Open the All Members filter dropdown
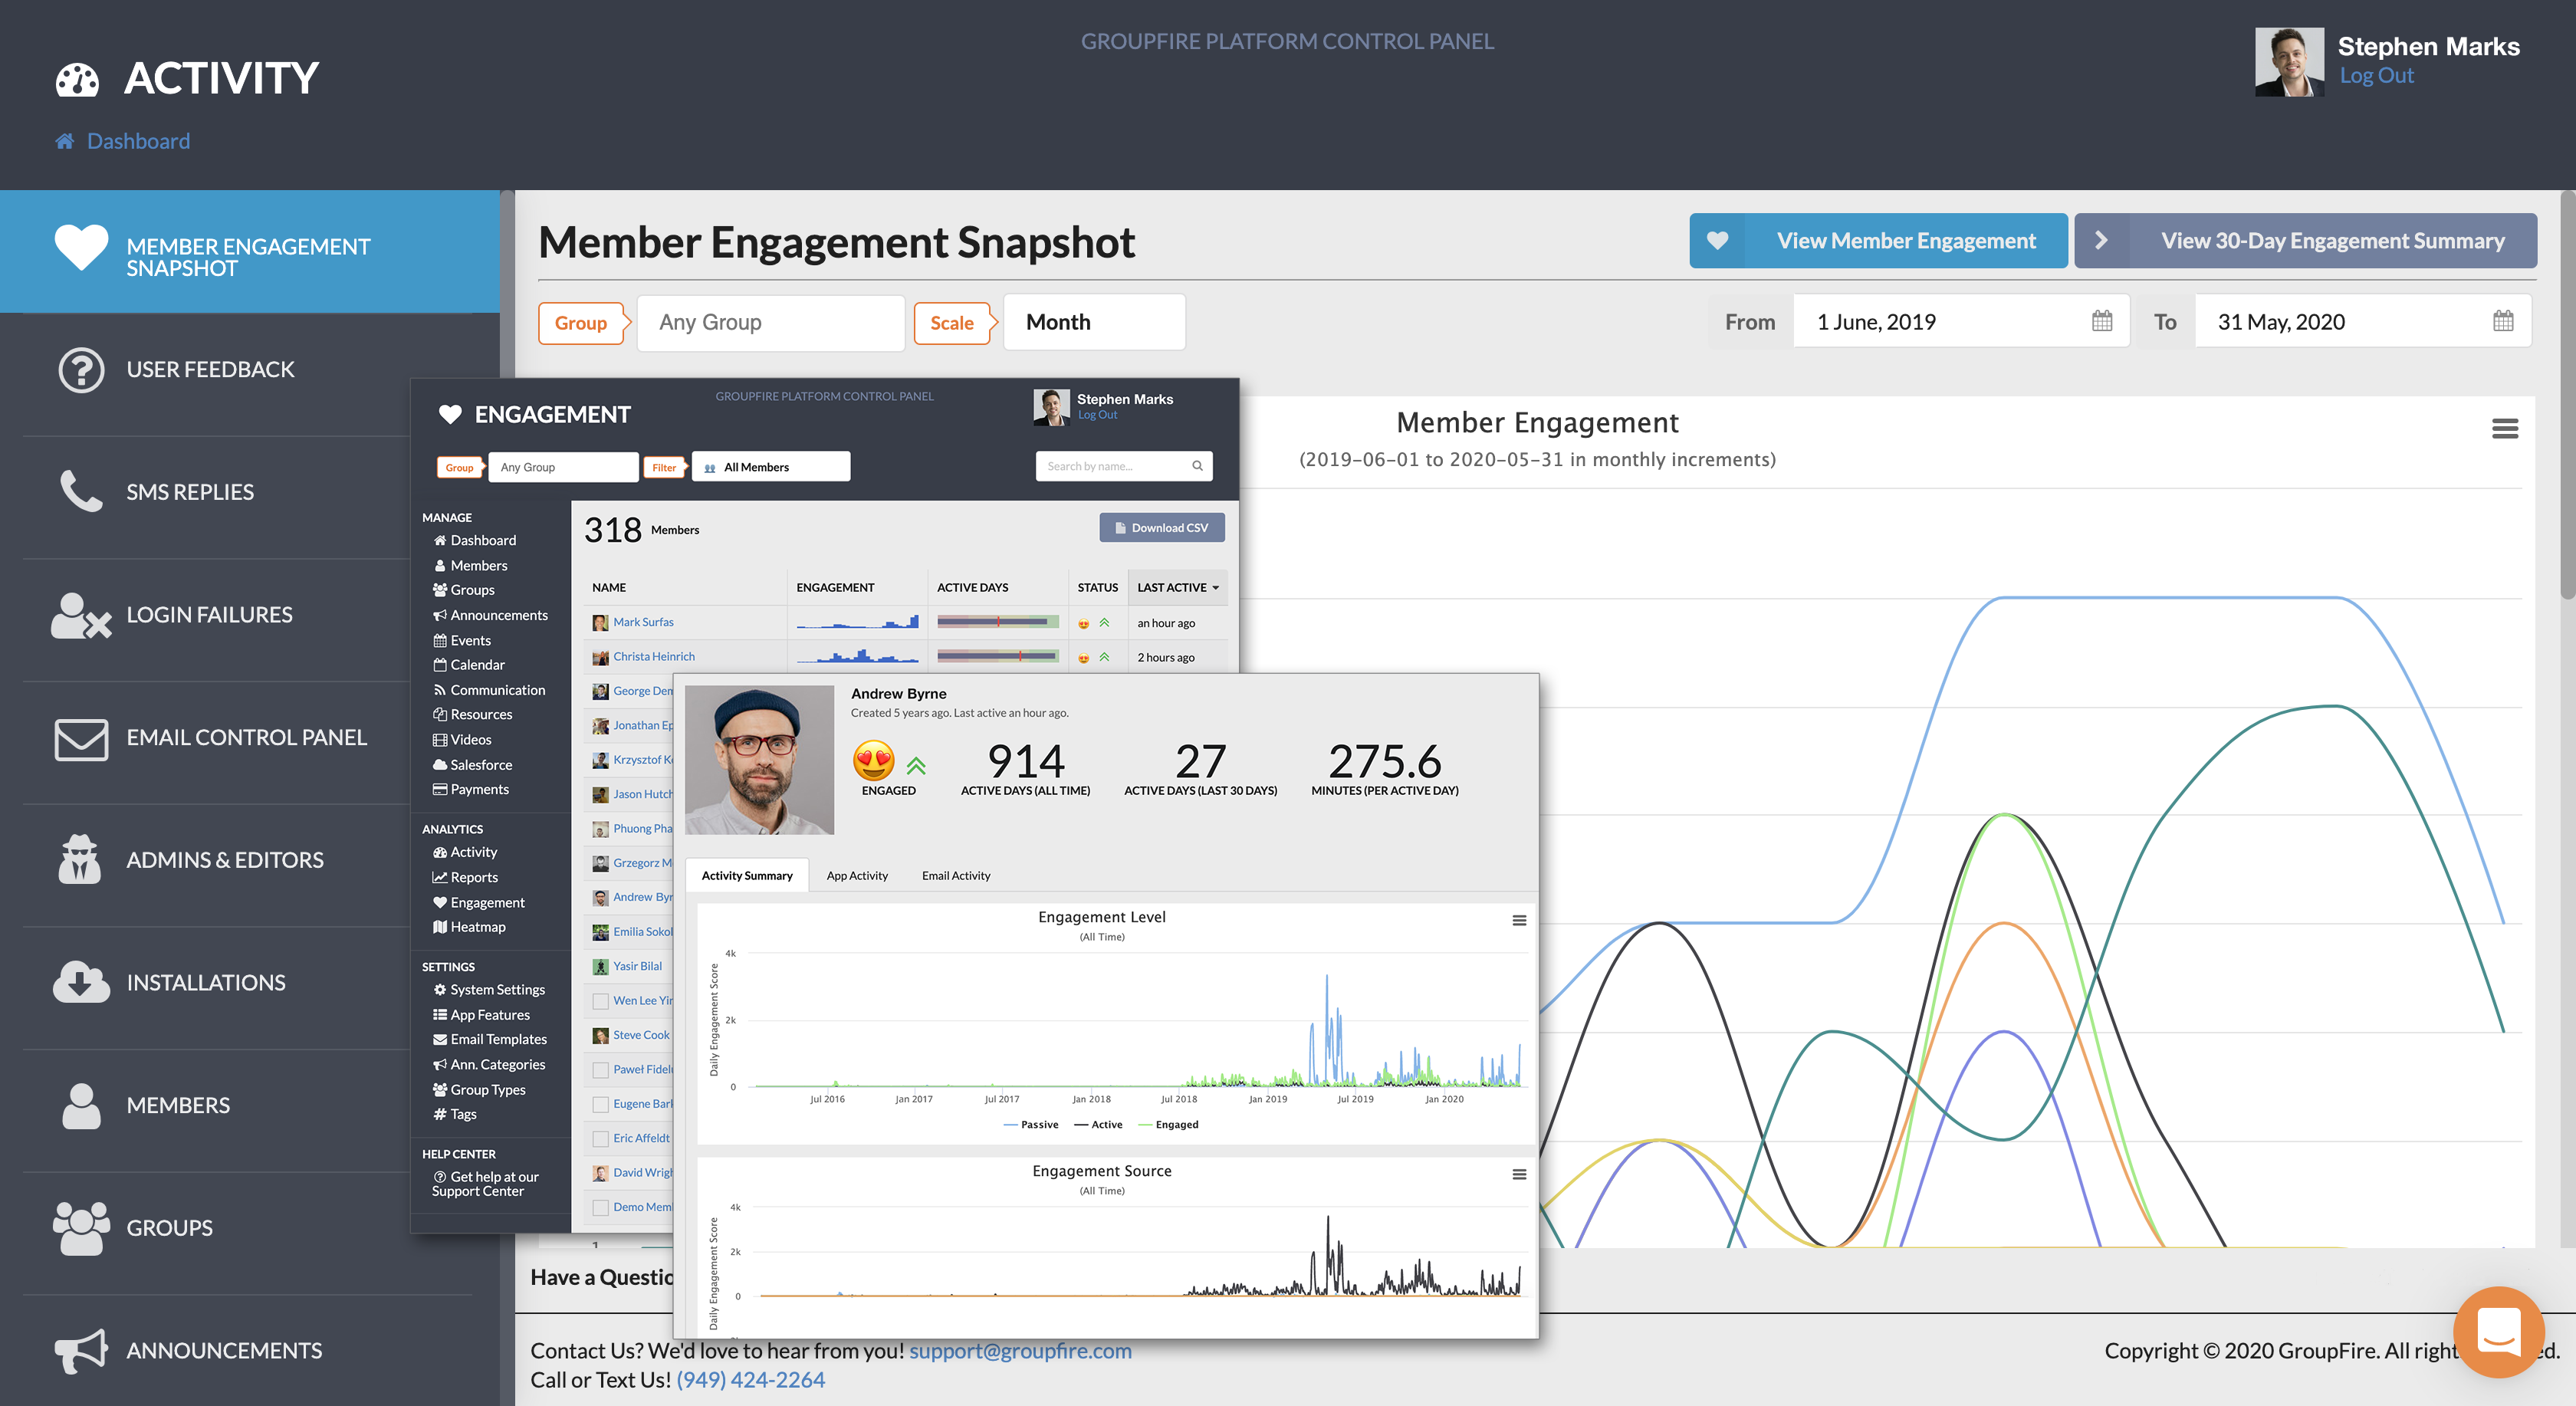Screen dimensions: 2576x1406 [x=770, y=467]
